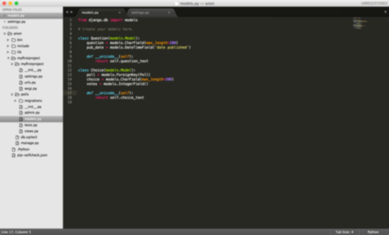Click the file icon beside db.sqlite3
Viewport: 389px width, 235px height.
click(x=17, y=137)
